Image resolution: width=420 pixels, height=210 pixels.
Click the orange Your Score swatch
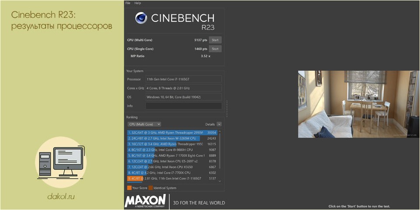pos(129,188)
